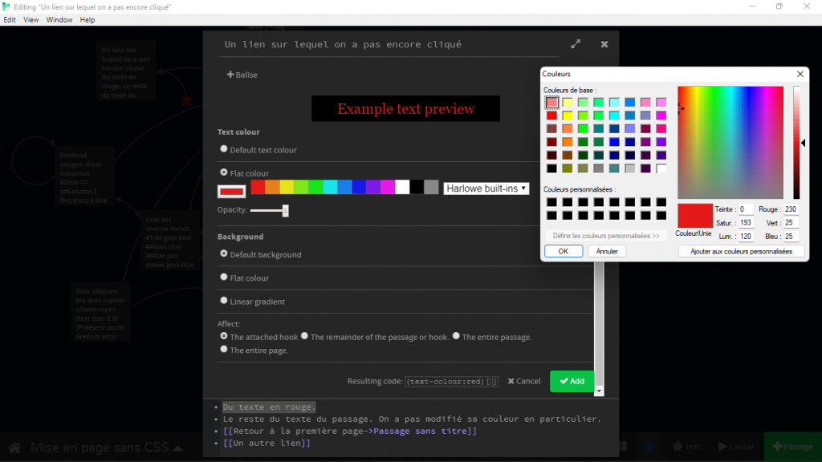Choose The entire passage option

pos(456,336)
